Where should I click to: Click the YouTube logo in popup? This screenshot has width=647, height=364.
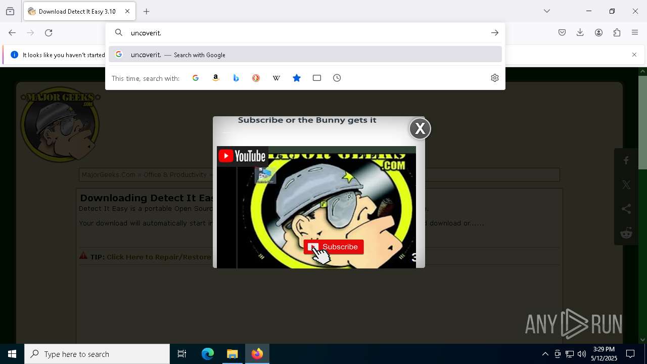242,156
